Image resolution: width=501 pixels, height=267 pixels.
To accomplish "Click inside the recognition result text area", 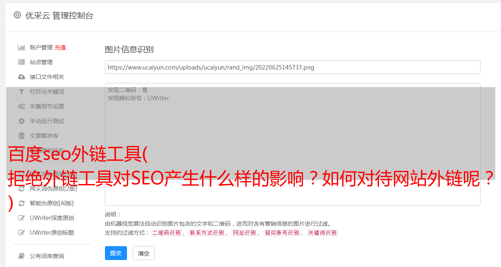I will [x=292, y=144].
